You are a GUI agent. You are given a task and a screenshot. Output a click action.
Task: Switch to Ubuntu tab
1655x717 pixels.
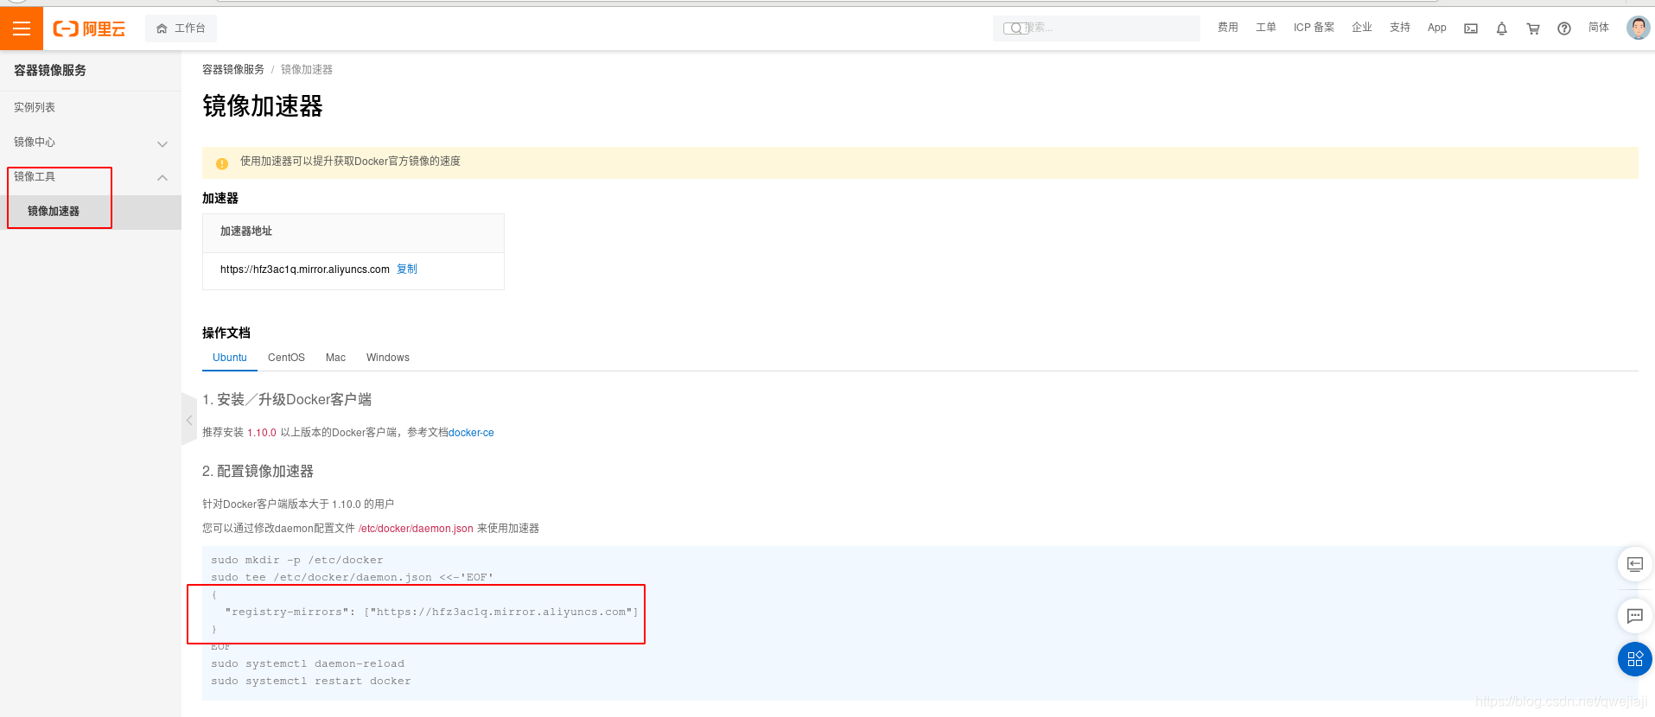tap(230, 358)
